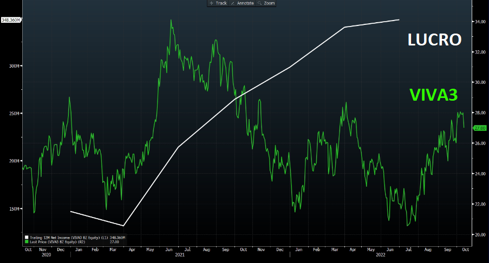Click the 300M left axis label
This screenshot has width=489, height=263.
(x=14, y=66)
